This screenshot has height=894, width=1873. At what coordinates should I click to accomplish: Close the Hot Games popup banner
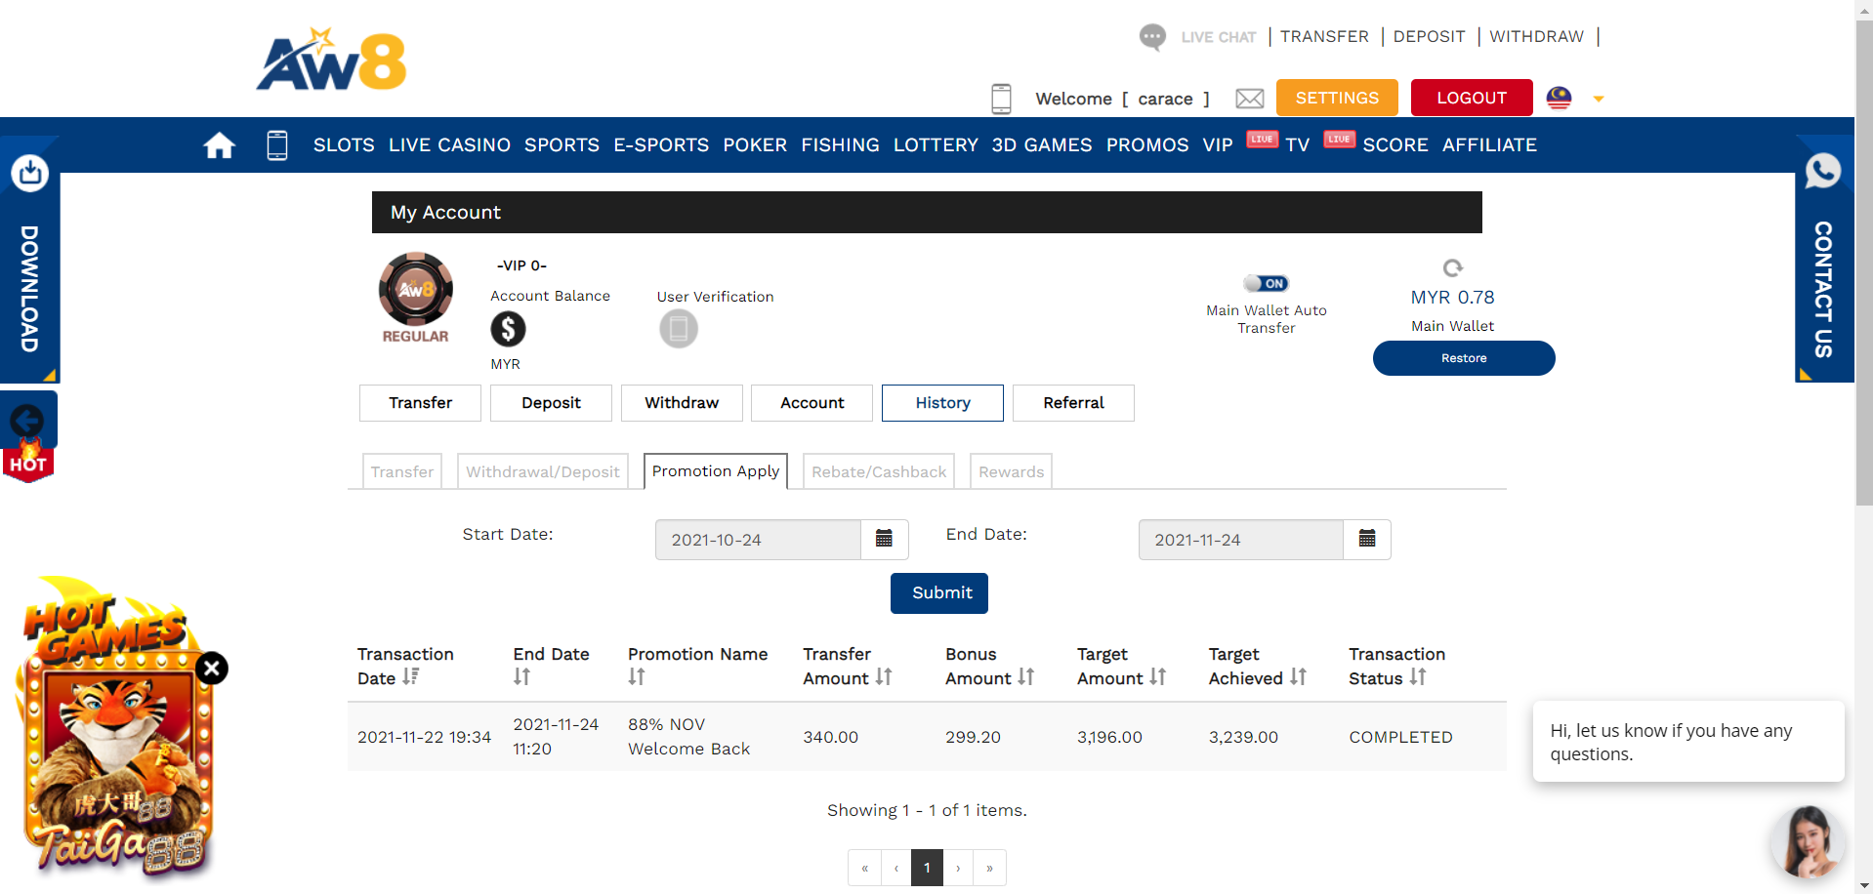click(212, 669)
